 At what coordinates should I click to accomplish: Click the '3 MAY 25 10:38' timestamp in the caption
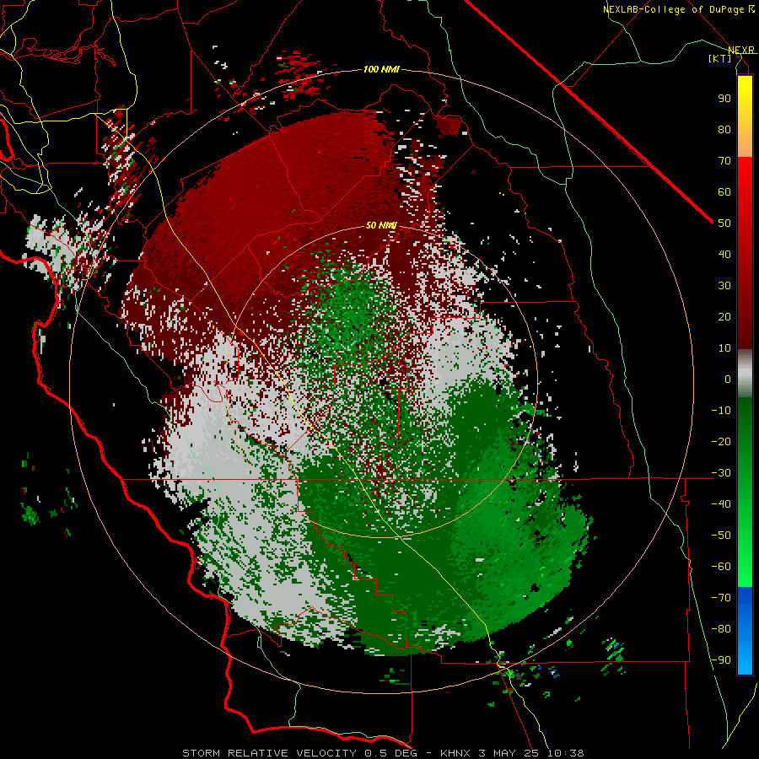point(531,753)
